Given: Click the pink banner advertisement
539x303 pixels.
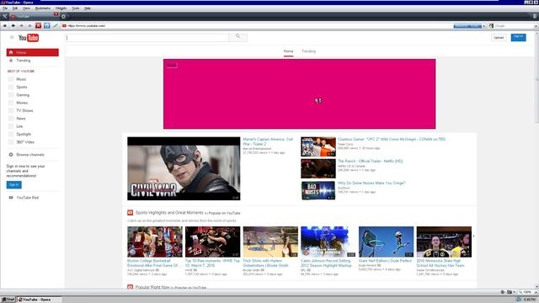Looking at the screenshot, I should click(x=300, y=94).
